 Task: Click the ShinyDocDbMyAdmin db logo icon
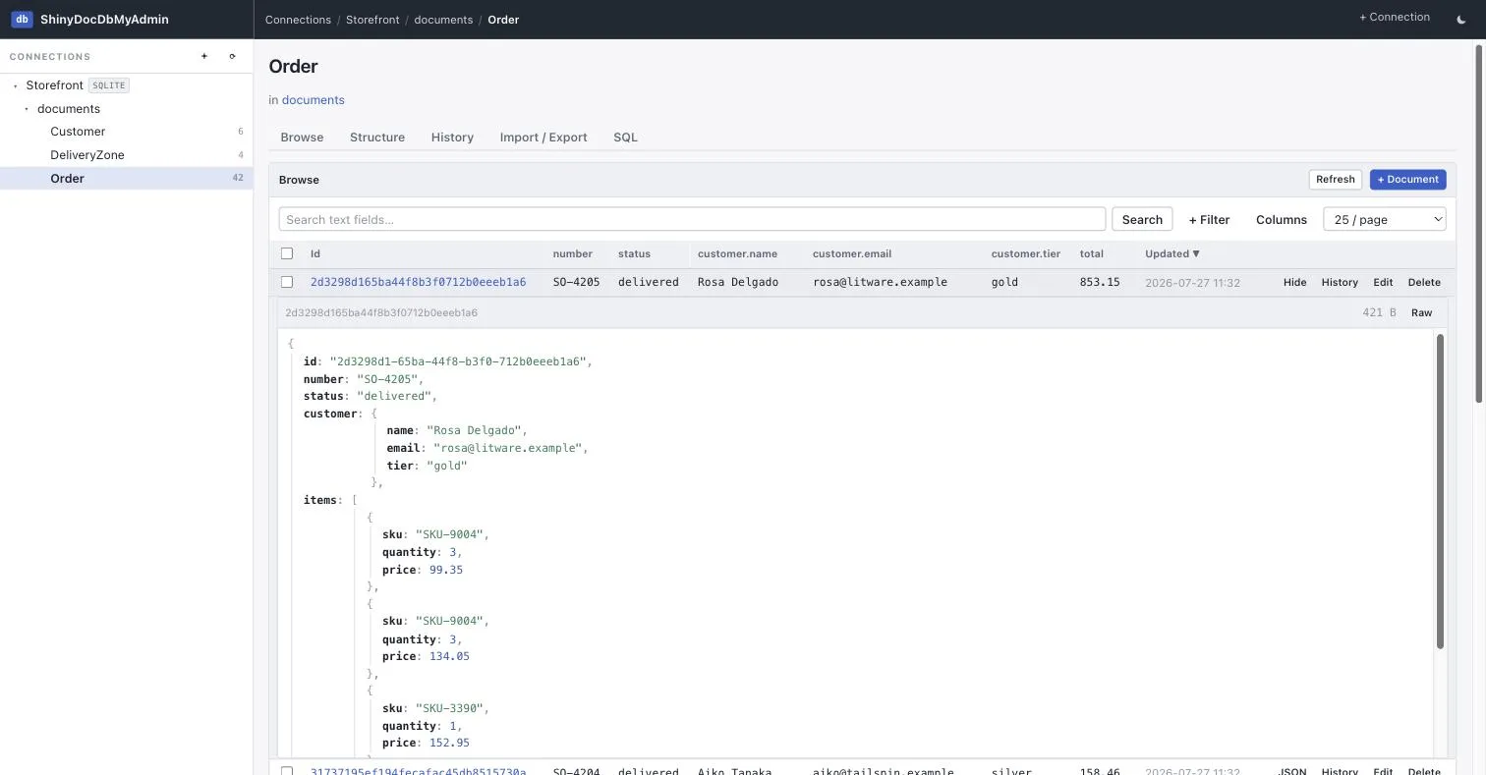tap(22, 19)
